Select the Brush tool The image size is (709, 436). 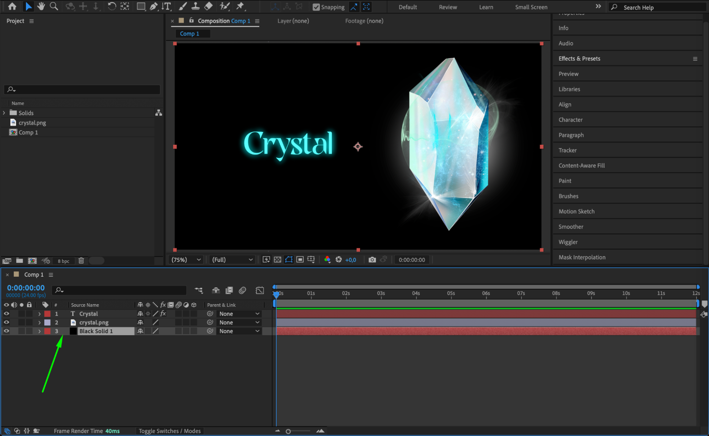[183, 6]
